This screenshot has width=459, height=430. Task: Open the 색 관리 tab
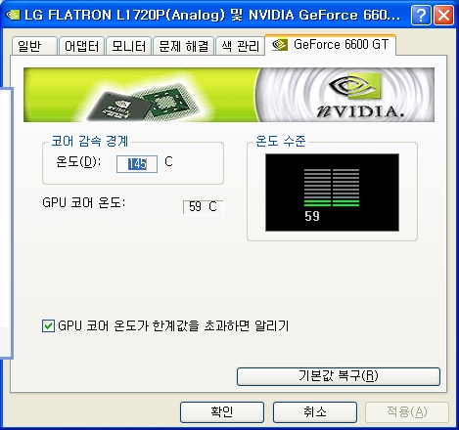(240, 46)
